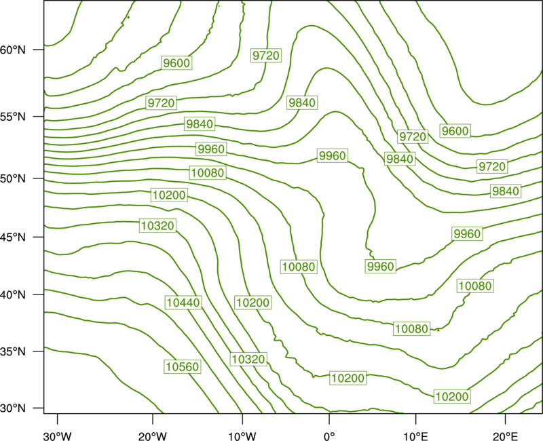Click the 20°W longitude axis label
Viewport: 543px width, 441px height.
(x=152, y=436)
